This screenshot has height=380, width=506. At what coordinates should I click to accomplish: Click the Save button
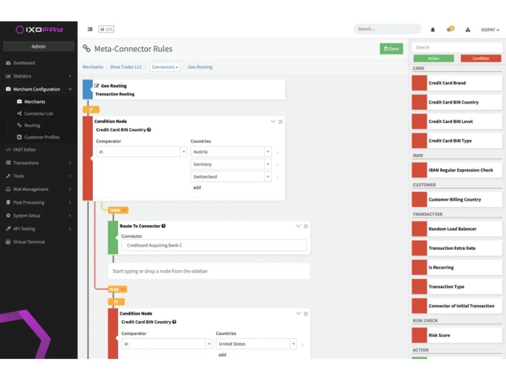coord(391,49)
